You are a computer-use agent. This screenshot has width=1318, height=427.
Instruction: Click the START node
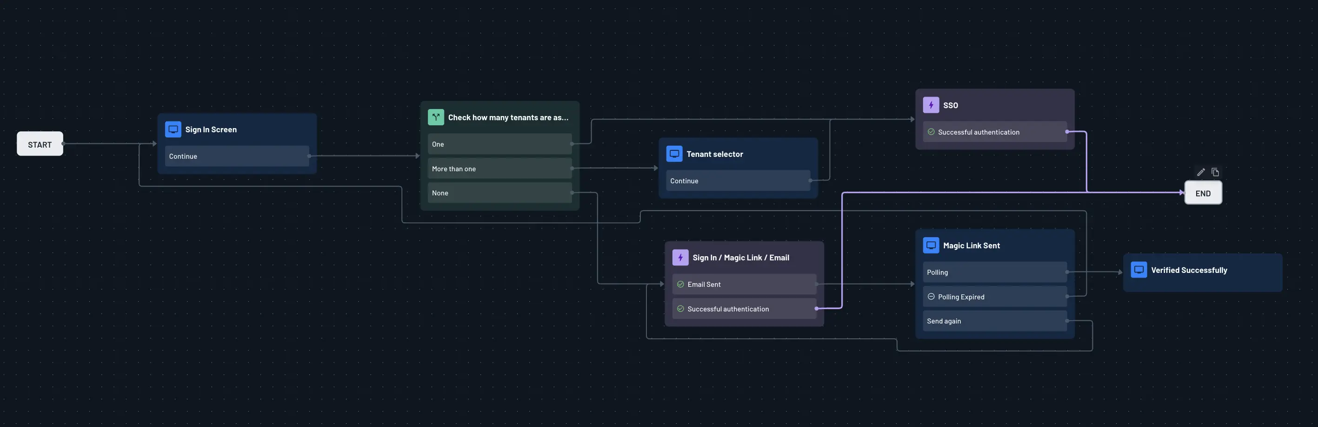pyautogui.click(x=40, y=144)
